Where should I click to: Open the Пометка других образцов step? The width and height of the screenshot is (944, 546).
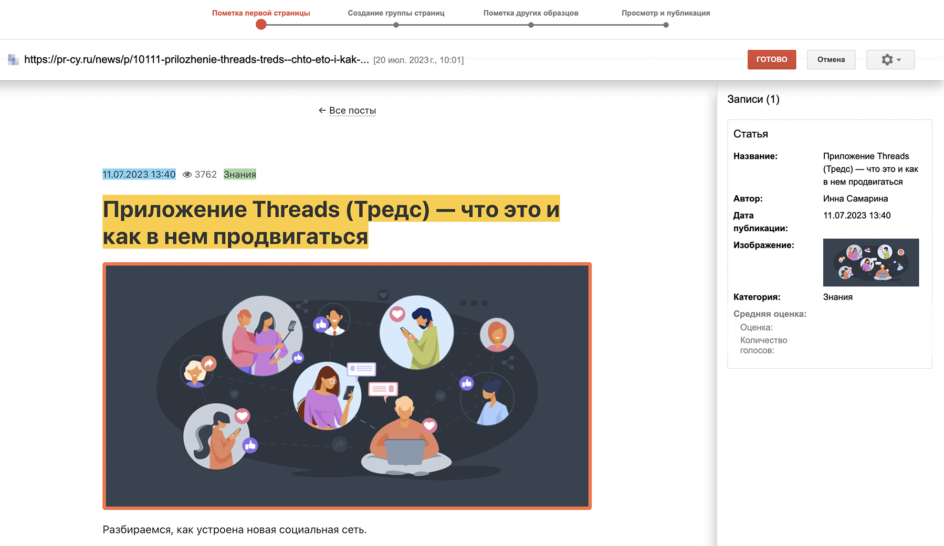[x=530, y=13]
